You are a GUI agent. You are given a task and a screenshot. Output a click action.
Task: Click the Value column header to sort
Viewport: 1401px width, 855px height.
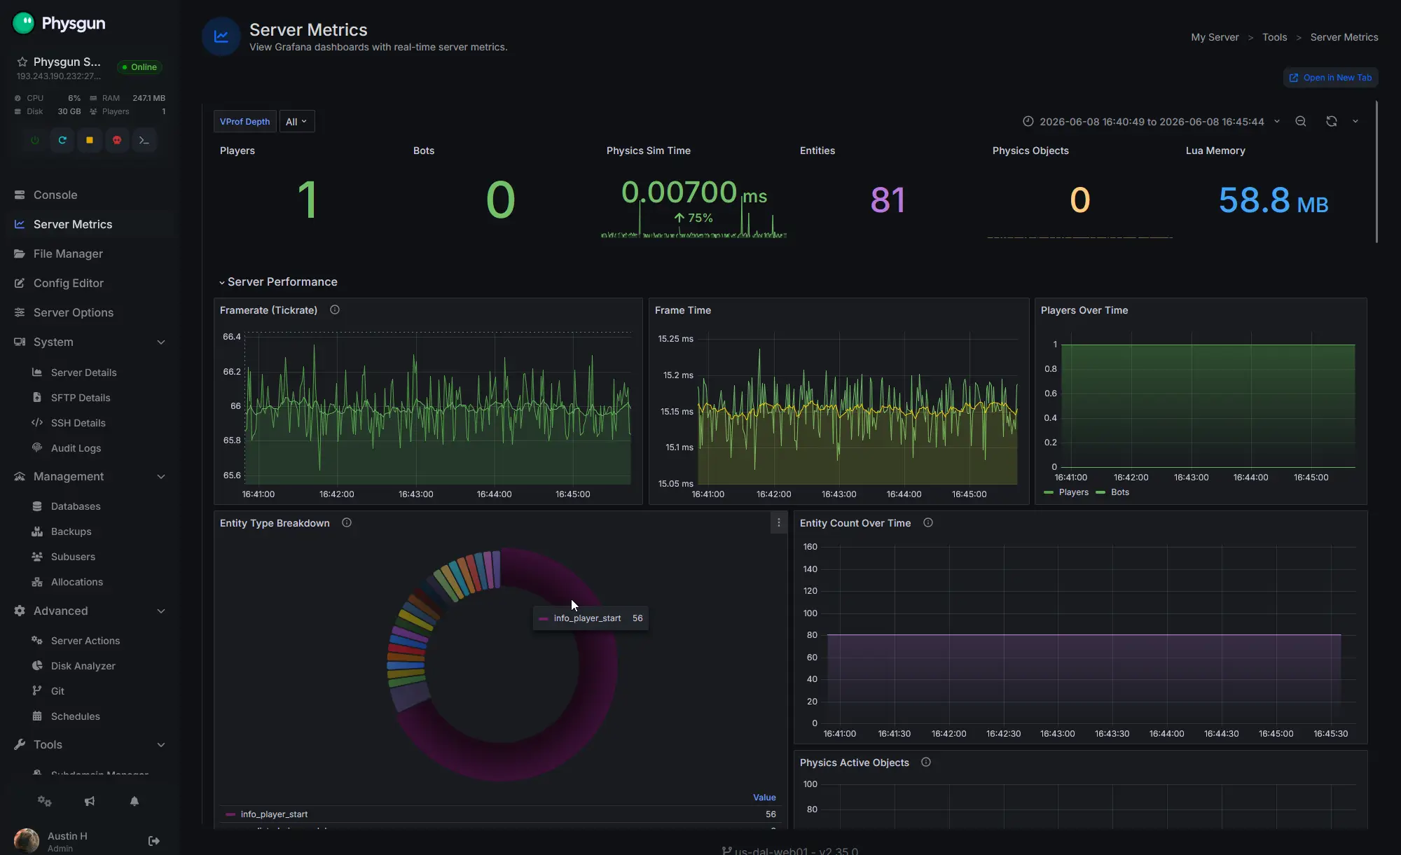764,797
